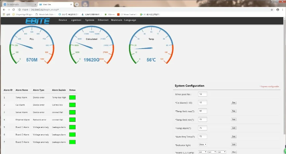Click the Alarm Name column header
Screen dimensions: 286x154
pyautogui.click(x=22, y=90)
